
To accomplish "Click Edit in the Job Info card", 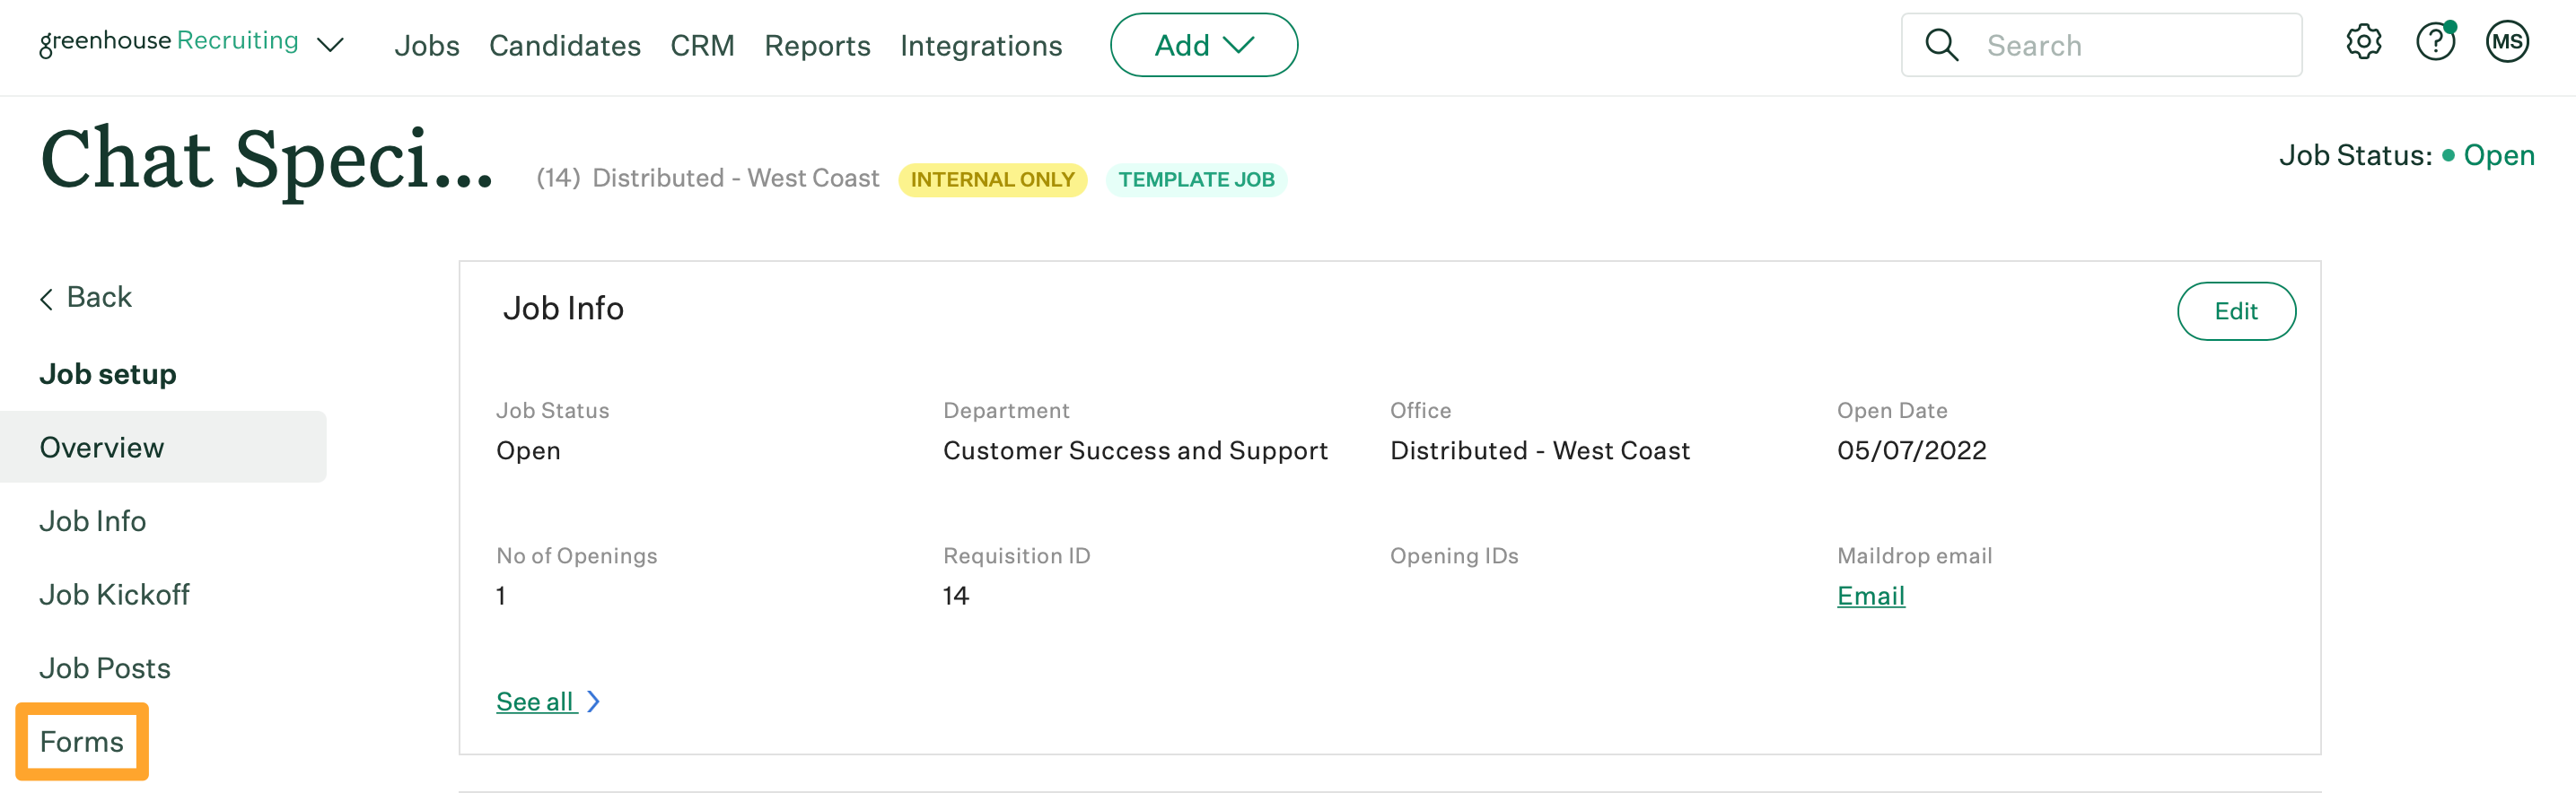I will [2235, 311].
